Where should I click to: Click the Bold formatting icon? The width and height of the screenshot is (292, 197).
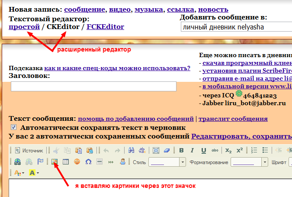coord(181,151)
